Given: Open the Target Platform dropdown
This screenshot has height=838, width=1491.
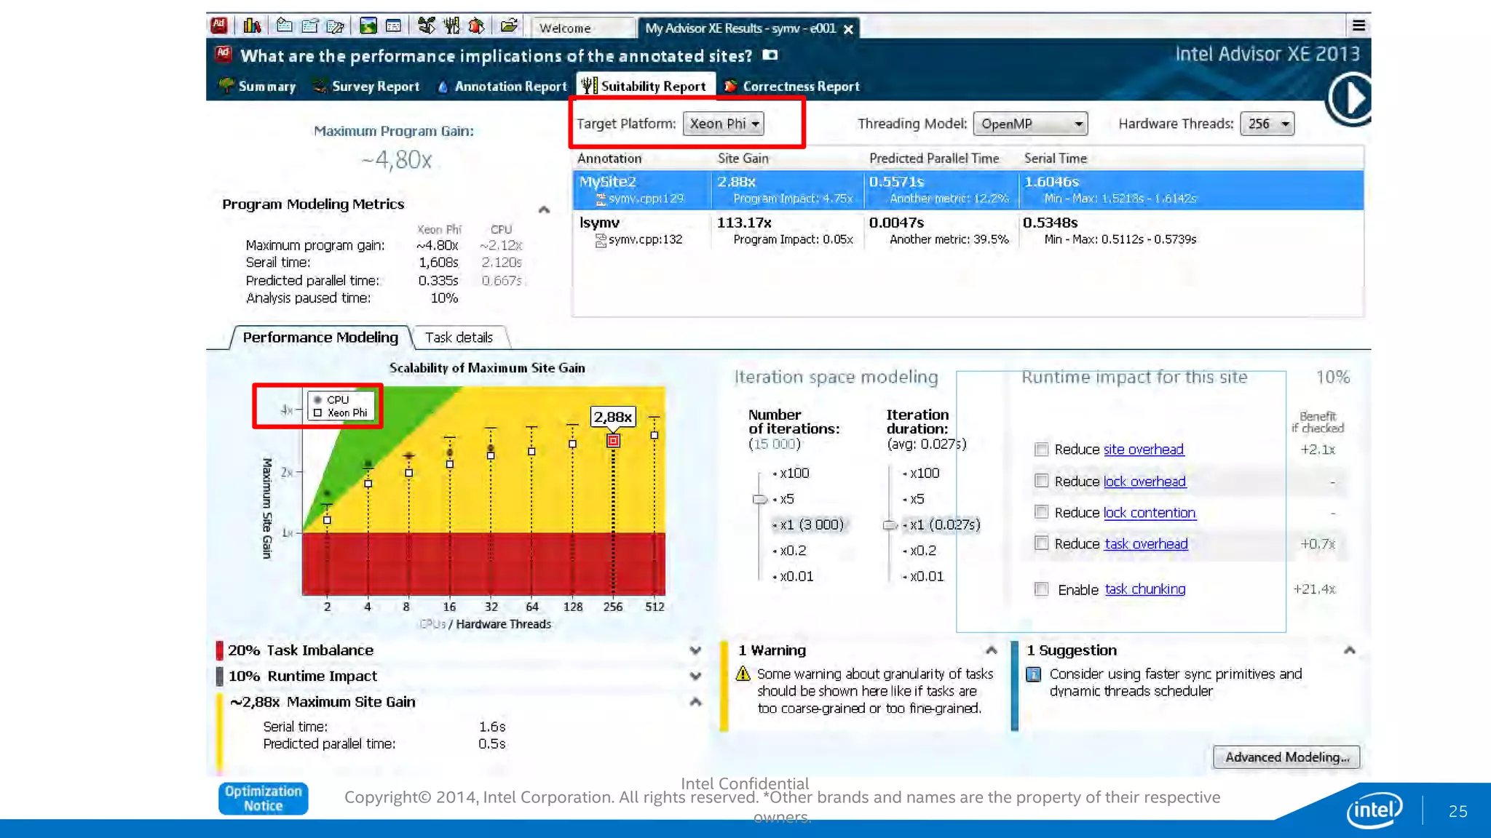Looking at the screenshot, I should (724, 124).
